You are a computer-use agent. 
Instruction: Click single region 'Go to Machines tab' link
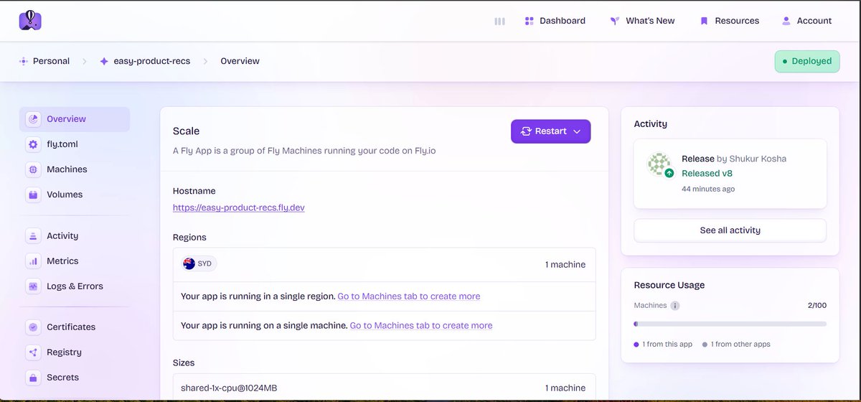point(409,296)
